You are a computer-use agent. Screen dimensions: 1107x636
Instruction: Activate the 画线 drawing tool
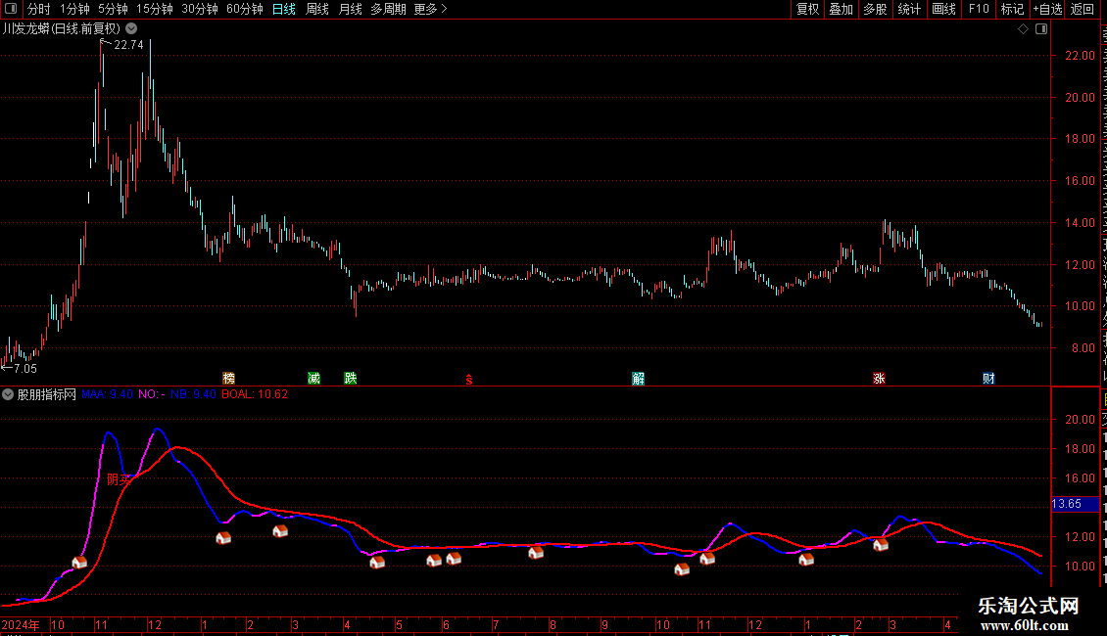(x=944, y=9)
